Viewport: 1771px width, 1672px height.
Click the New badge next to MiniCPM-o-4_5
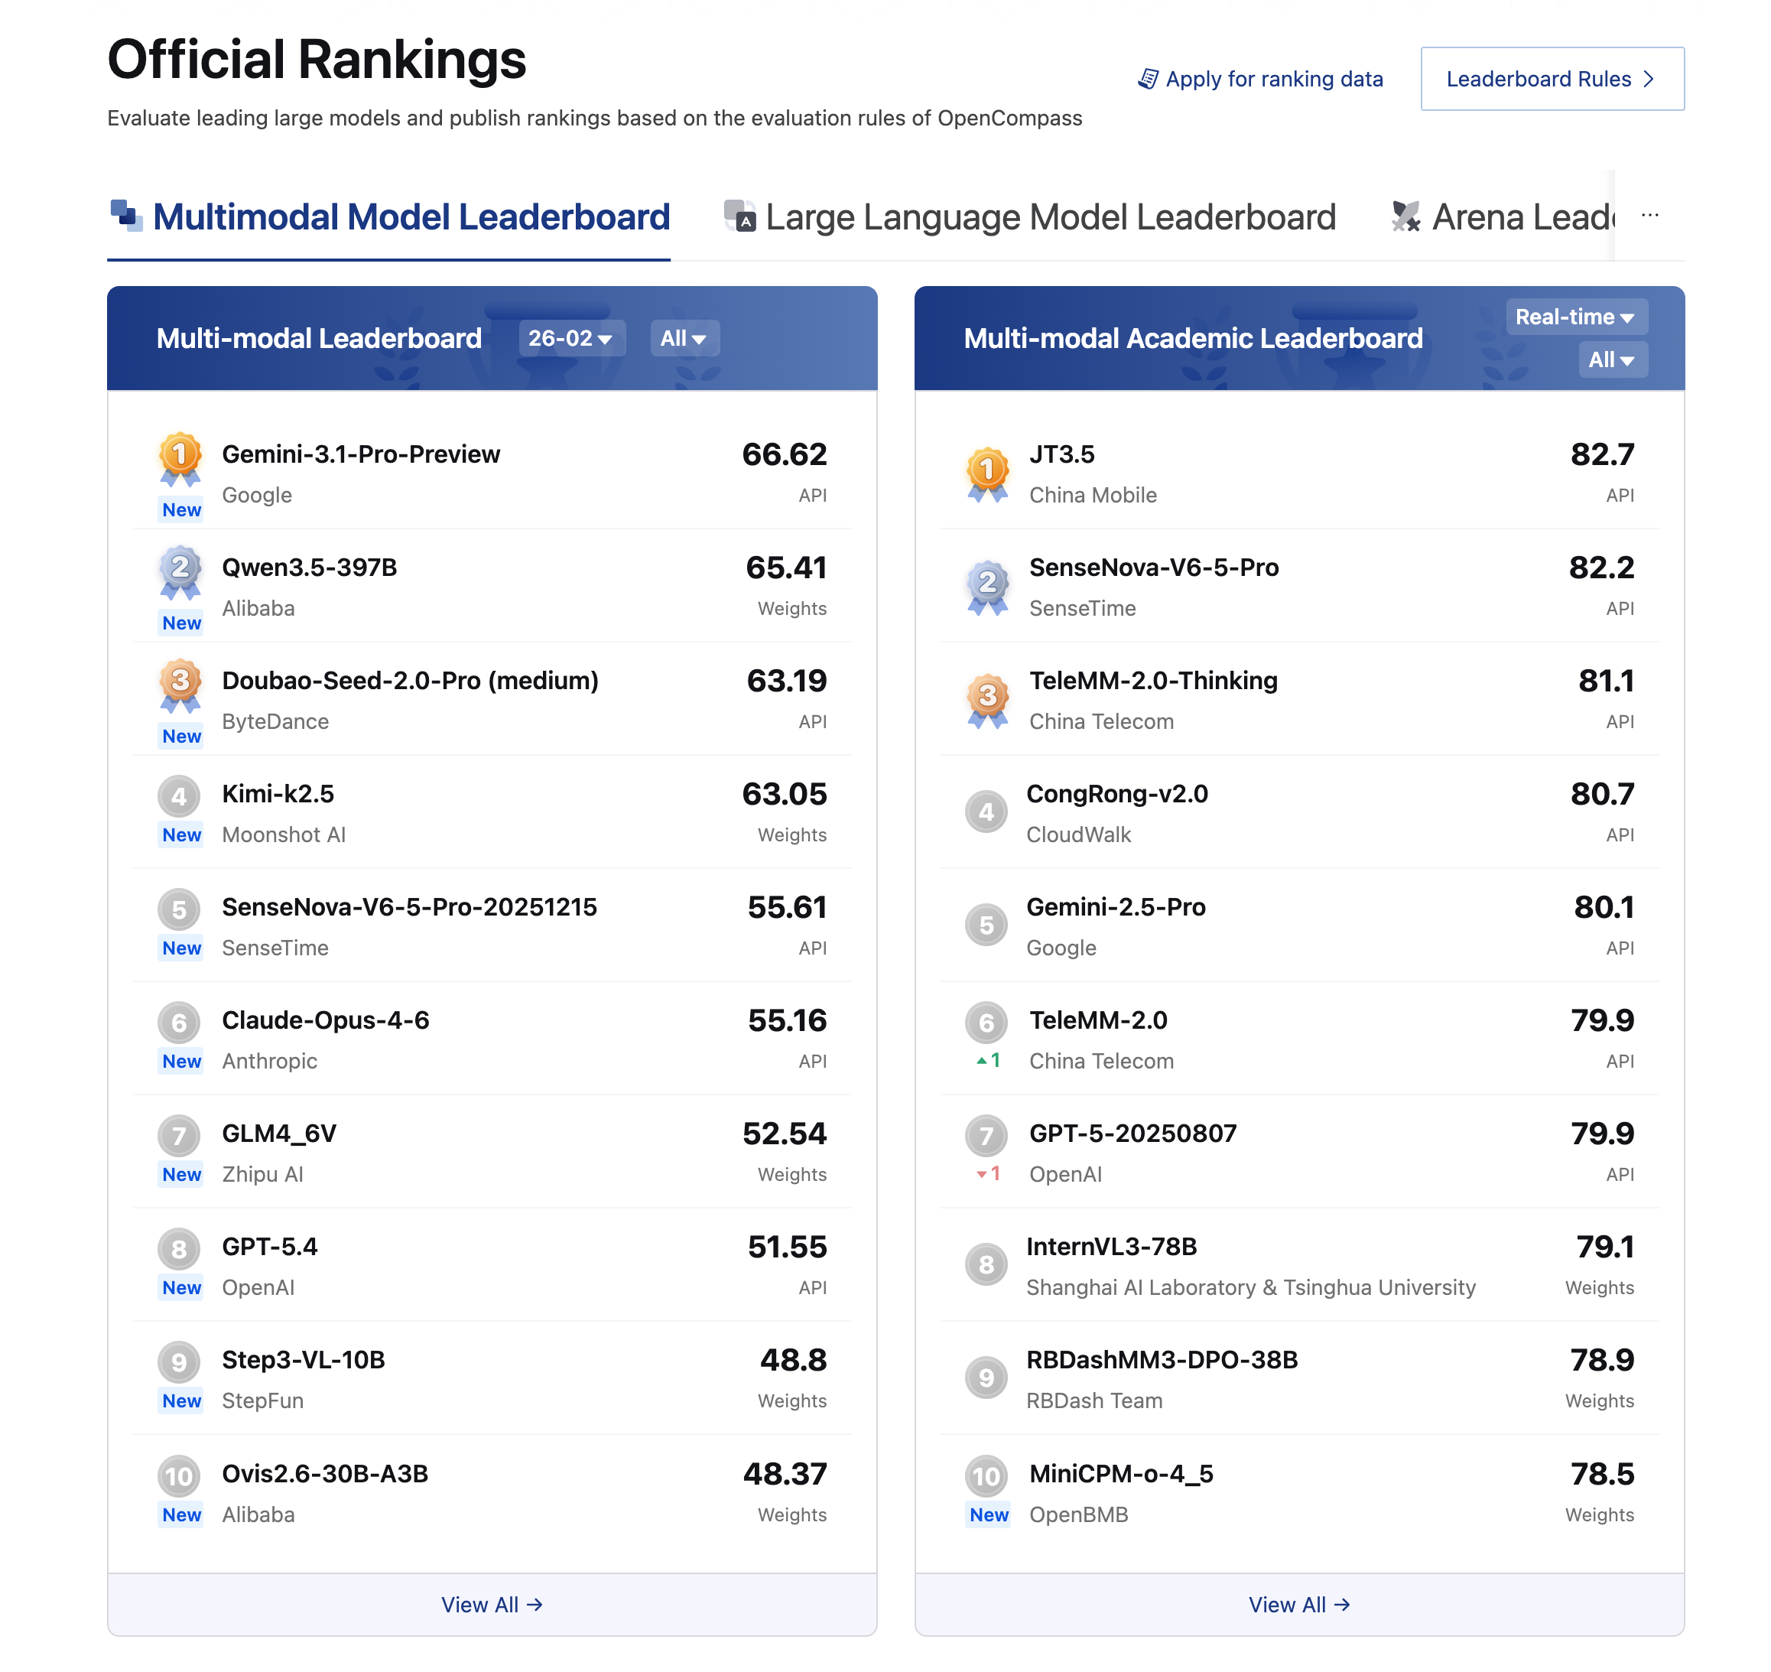[989, 1514]
